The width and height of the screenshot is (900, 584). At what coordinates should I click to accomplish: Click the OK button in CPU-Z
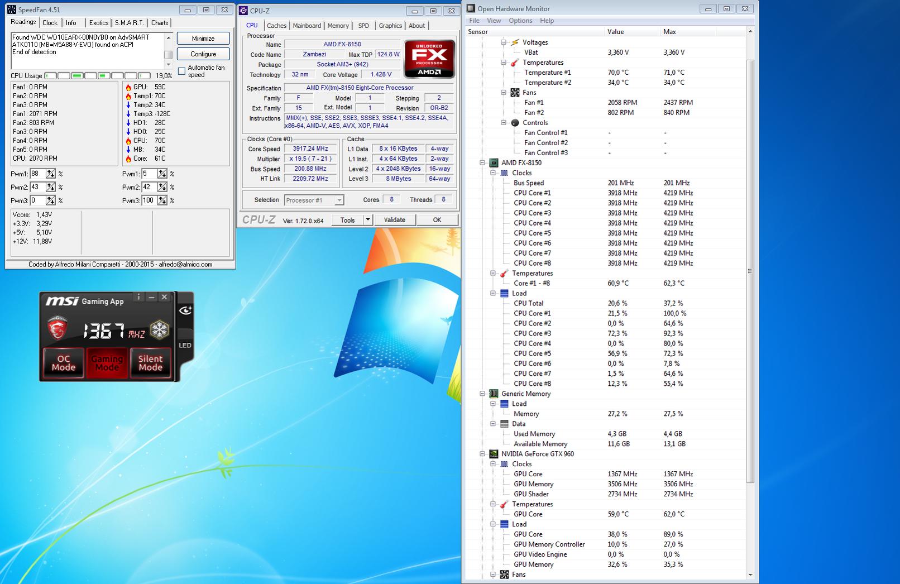pos(437,220)
